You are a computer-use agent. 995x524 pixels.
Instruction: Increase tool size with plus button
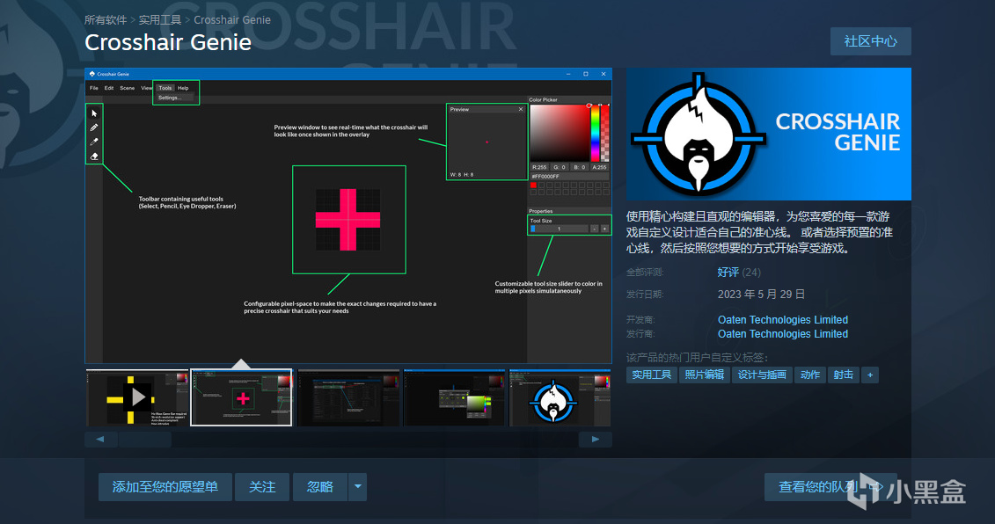[x=604, y=229]
